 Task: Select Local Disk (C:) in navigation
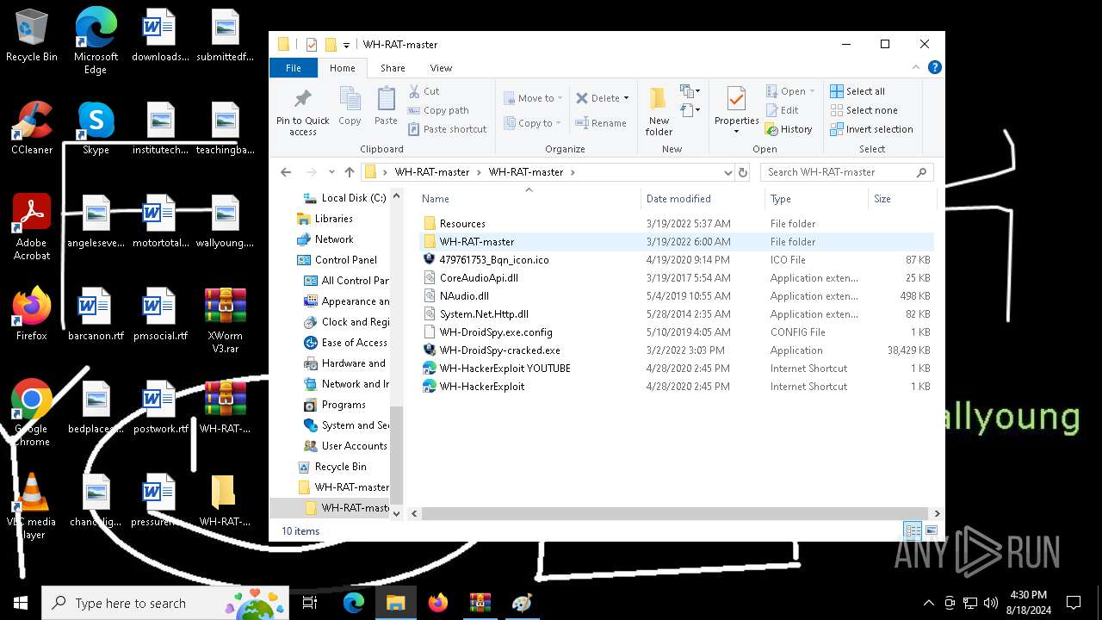(x=354, y=198)
